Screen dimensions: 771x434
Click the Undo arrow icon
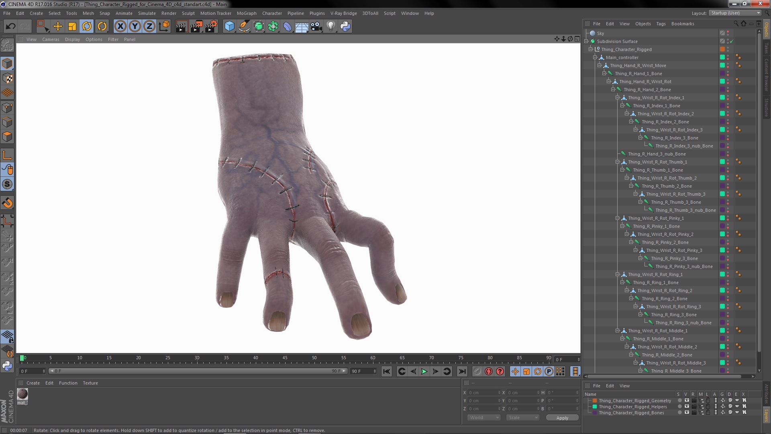(10, 27)
